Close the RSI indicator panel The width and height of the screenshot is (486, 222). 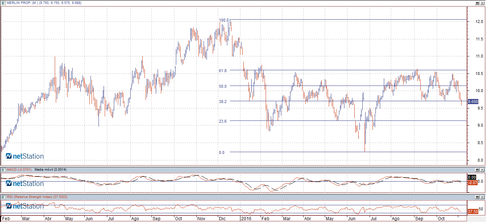pos(482,197)
